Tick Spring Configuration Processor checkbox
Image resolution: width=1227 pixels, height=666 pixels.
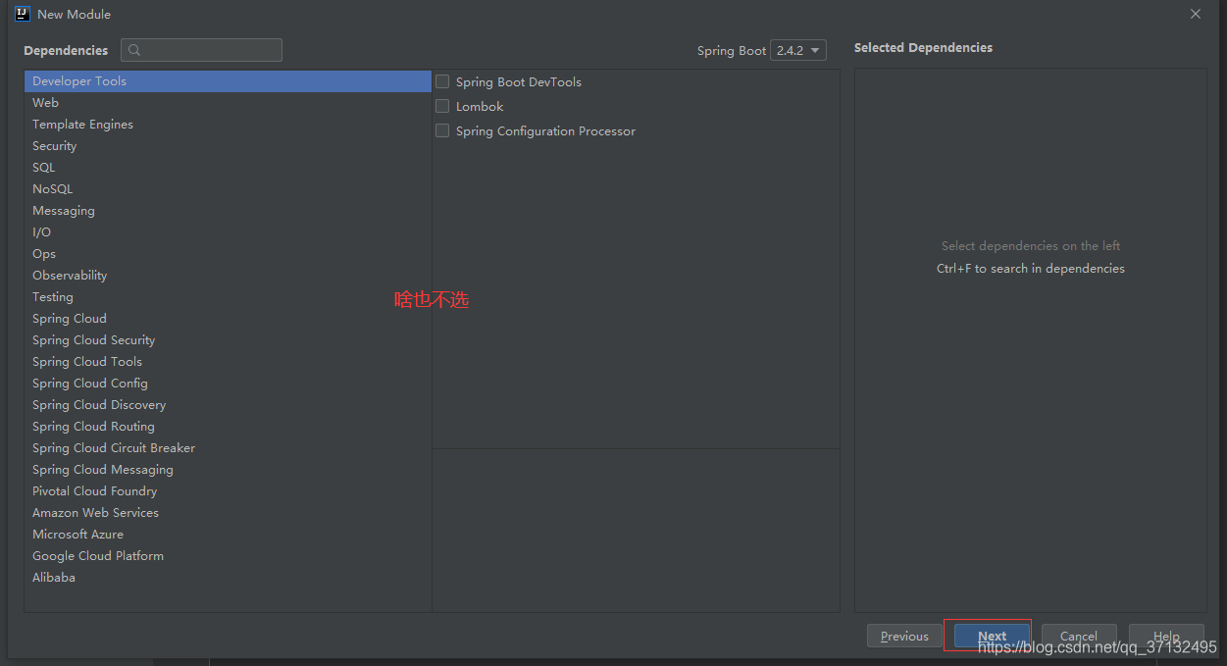coord(442,130)
